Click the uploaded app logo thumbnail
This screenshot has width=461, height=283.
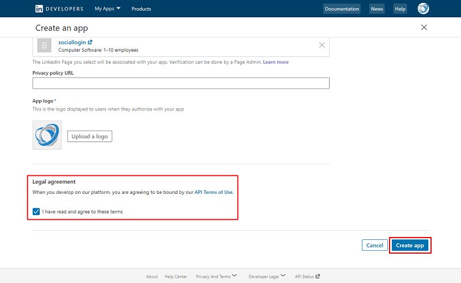point(47,135)
